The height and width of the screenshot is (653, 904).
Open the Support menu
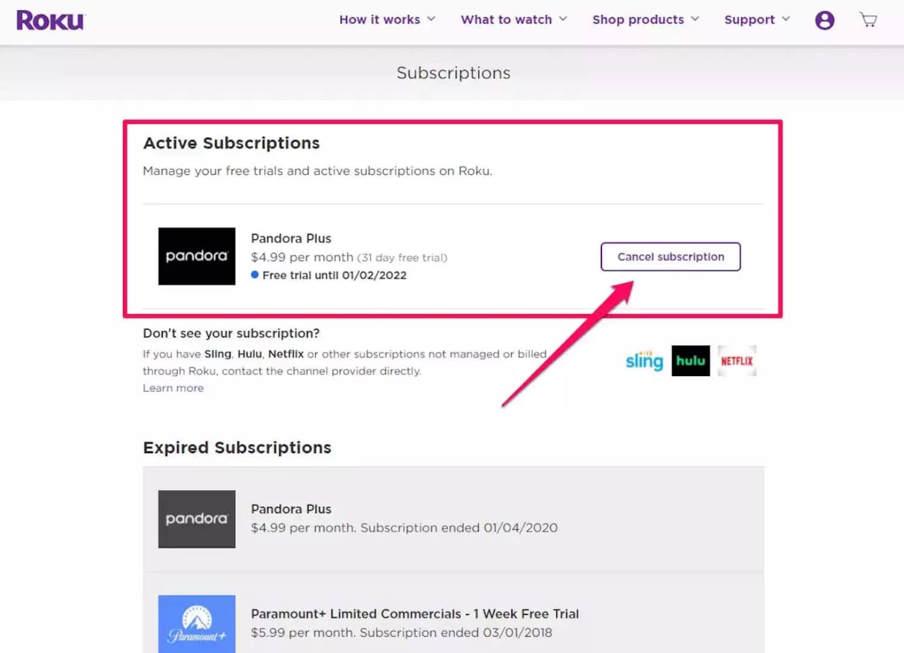tap(757, 19)
